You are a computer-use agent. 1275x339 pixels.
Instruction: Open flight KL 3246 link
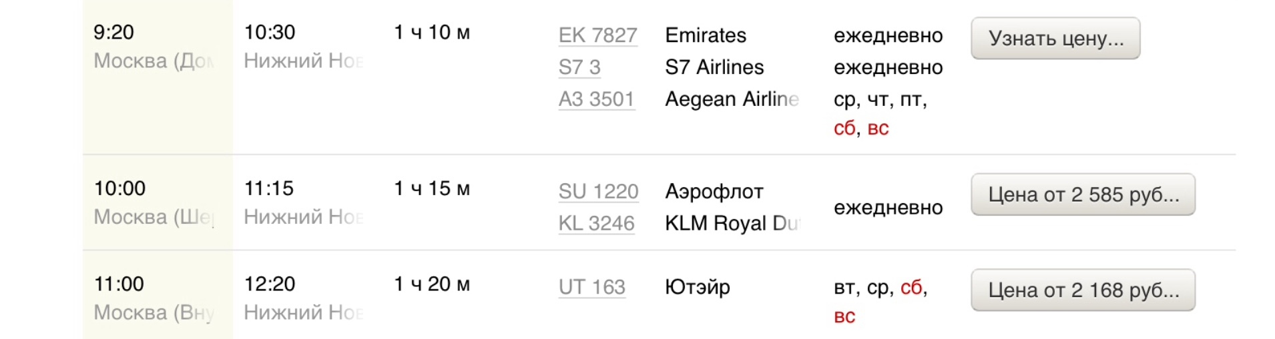(596, 224)
